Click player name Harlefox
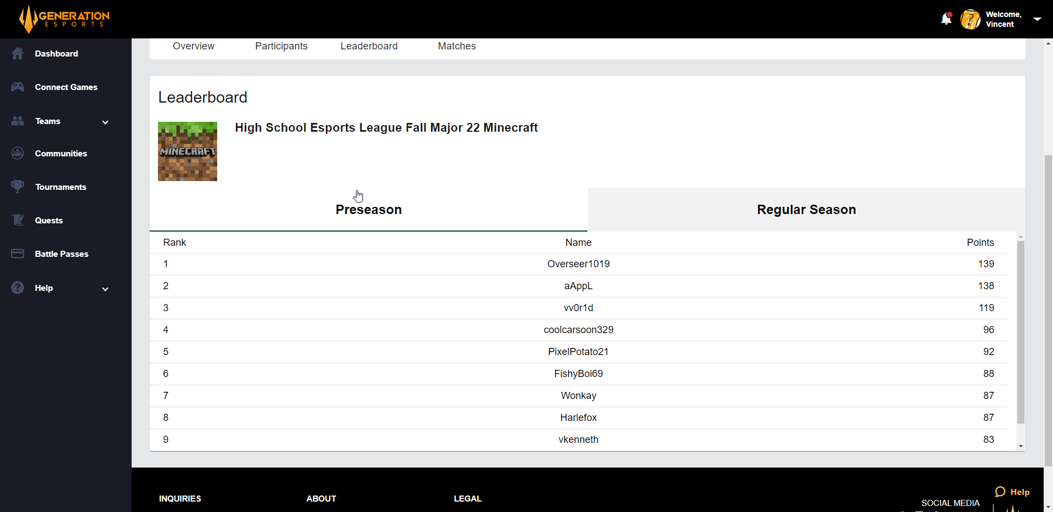 [x=579, y=418]
